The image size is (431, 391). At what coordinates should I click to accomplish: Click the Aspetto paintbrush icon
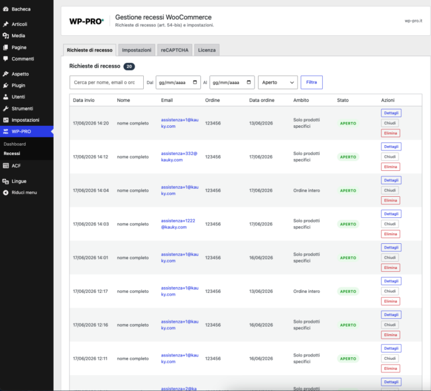pyautogui.click(x=5, y=74)
